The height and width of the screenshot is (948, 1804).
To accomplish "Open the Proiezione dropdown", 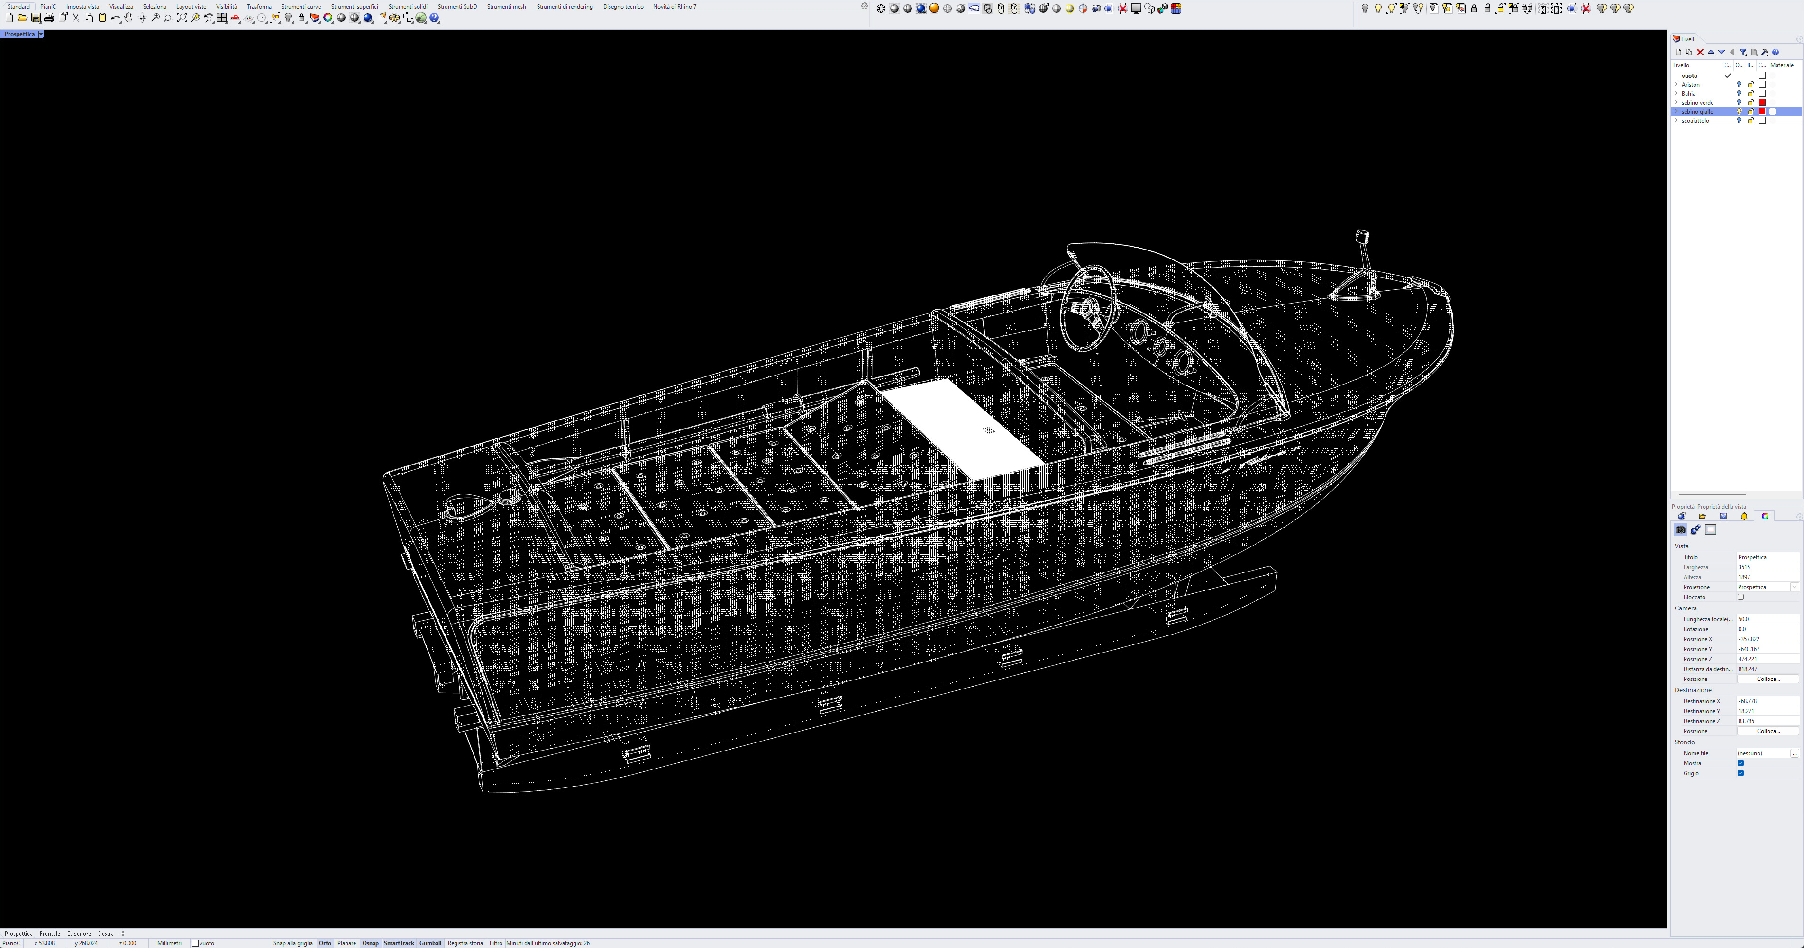I will click(x=1794, y=587).
